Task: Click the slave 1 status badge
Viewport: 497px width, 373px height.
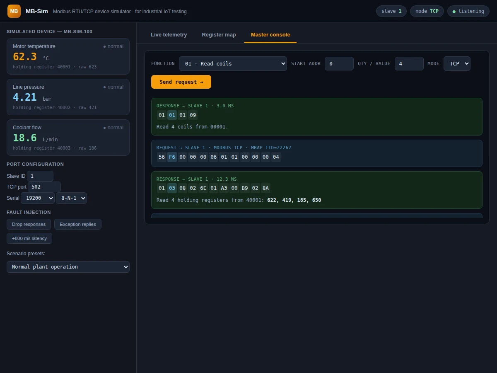Action: click(391, 11)
